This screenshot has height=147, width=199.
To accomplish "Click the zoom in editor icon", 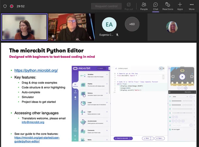I will [161, 68].
